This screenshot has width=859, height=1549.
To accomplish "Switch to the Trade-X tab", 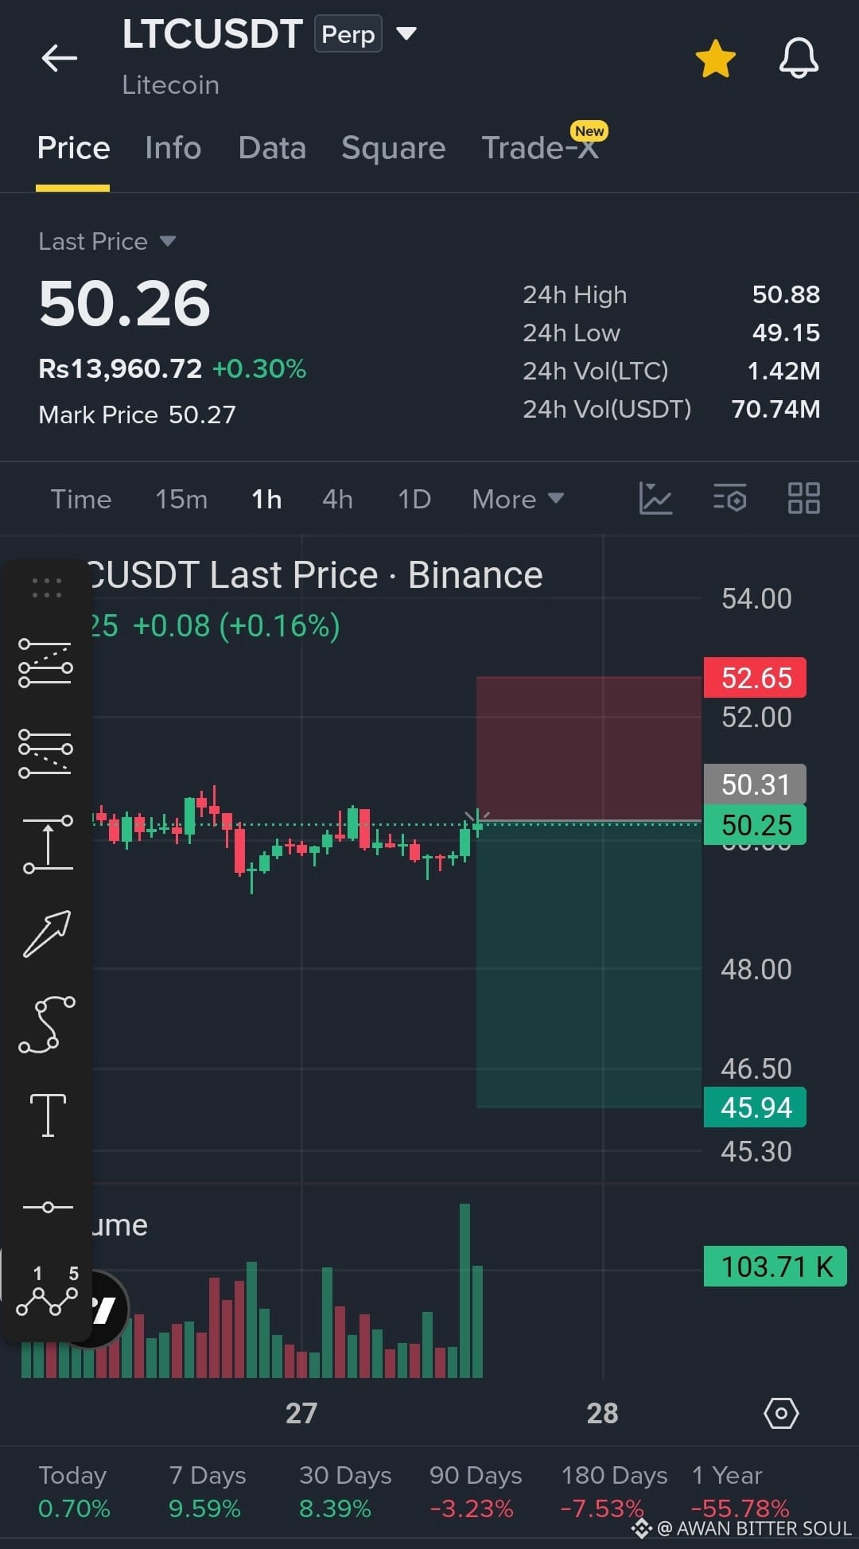I will tap(541, 148).
